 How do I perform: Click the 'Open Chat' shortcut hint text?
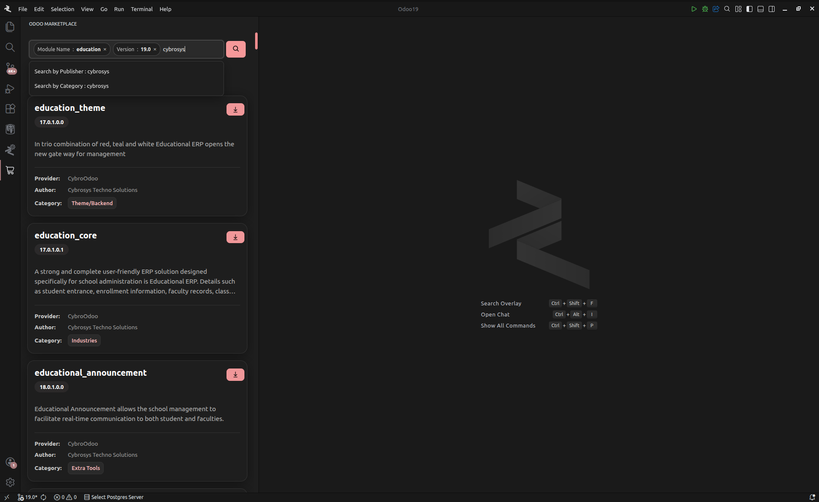pyautogui.click(x=495, y=314)
